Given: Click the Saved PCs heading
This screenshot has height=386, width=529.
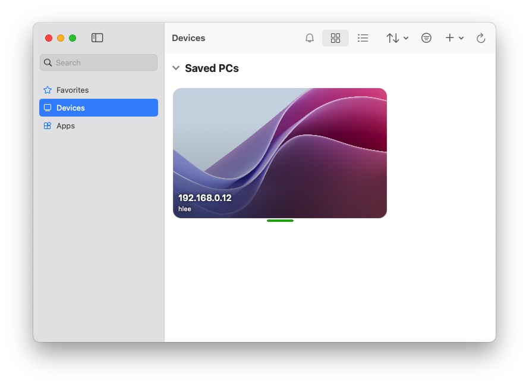Looking at the screenshot, I should [x=212, y=68].
